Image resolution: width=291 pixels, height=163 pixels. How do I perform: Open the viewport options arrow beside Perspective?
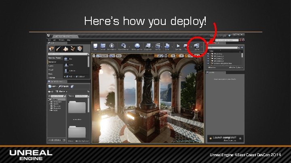click(94, 56)
